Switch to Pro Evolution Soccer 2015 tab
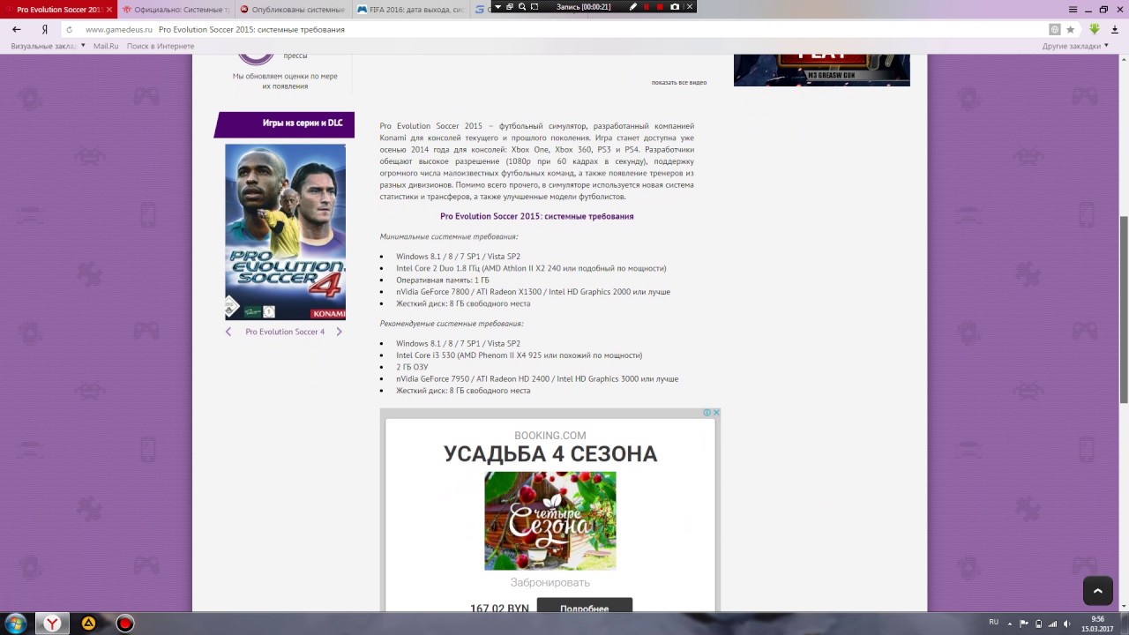 (x=58, y=10)
